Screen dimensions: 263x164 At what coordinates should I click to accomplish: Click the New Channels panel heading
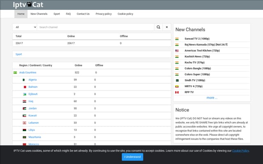pos(190,30)
